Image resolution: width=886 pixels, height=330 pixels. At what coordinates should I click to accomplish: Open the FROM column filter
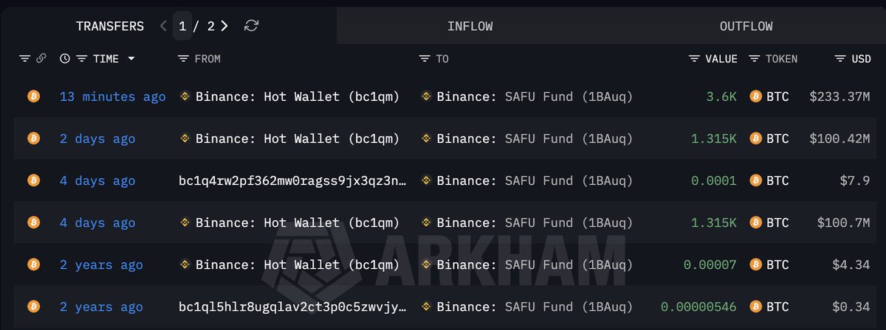pos(184,59)
